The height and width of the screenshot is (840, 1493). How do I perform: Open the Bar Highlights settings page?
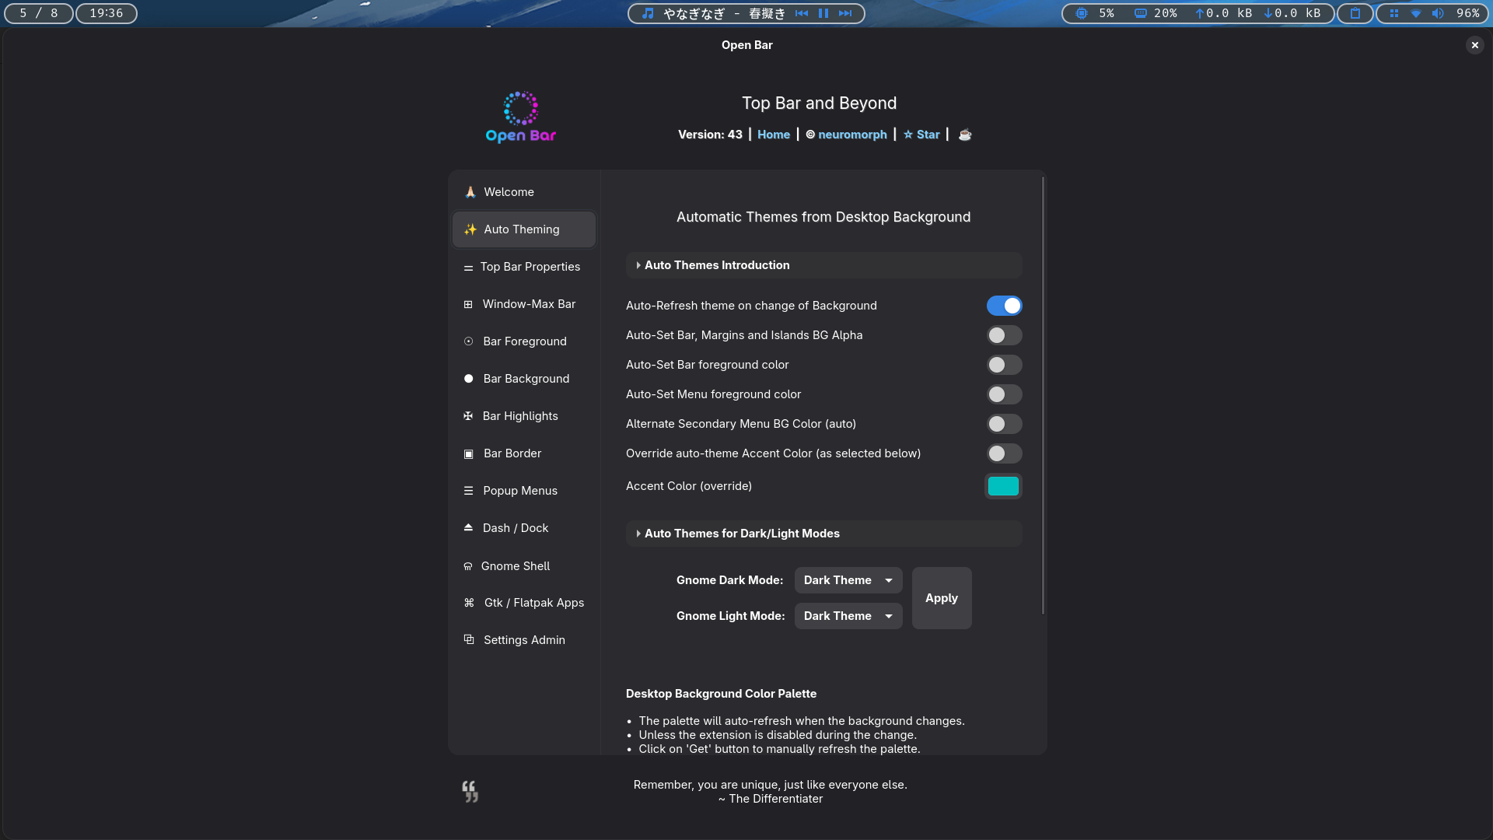pyautogui.click(x=519, y=416)
